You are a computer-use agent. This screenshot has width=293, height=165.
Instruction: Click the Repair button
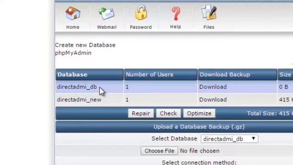coord(141,113)
